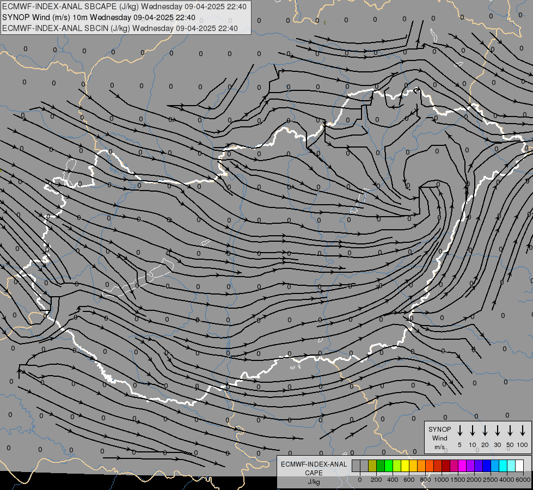Select the purple CAPE swatch left of 2000
The width and height of the screenshot is (533, 490).
pos(470,465)
